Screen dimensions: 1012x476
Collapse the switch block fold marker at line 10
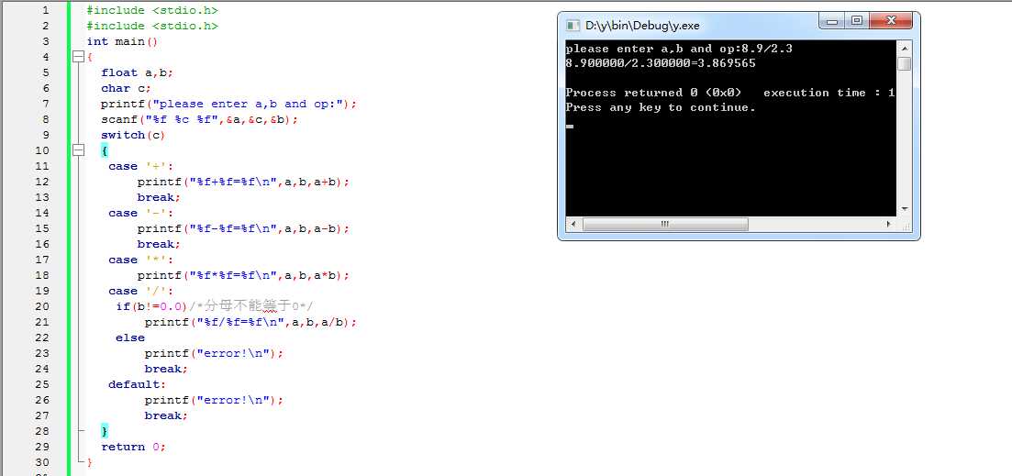[x=79, y=150]
